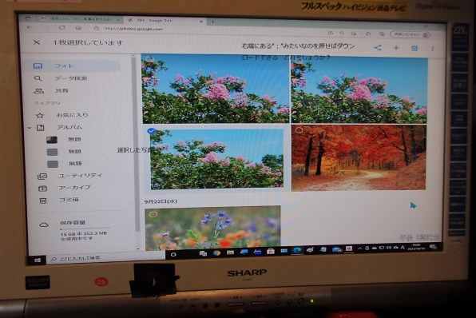Open フォト in the sidebar

pyautogui.click(x=73, y=66)
